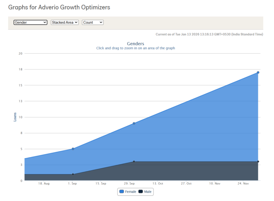Select the Female data point near 29. Sep
The width and height of the screenshot is (274, 201).
coord(134,124)
